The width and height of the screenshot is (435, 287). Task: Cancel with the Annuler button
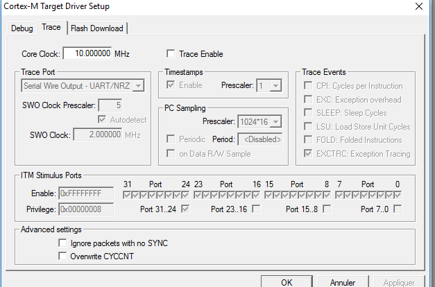point(343,281)
